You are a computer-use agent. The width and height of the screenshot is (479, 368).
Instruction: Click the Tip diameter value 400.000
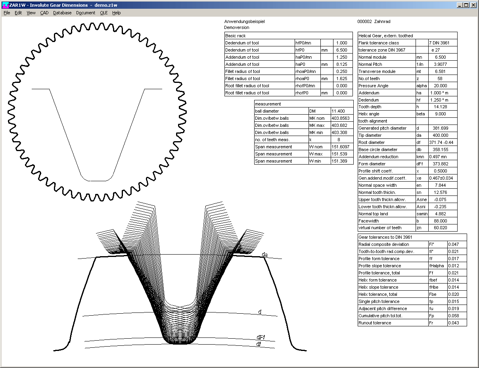(443, 136)
